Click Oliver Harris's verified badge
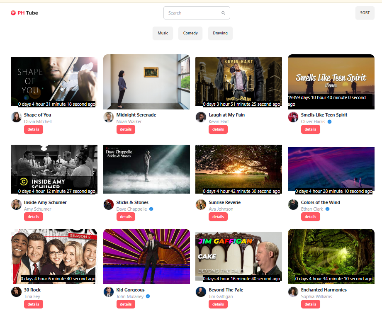 330,121
